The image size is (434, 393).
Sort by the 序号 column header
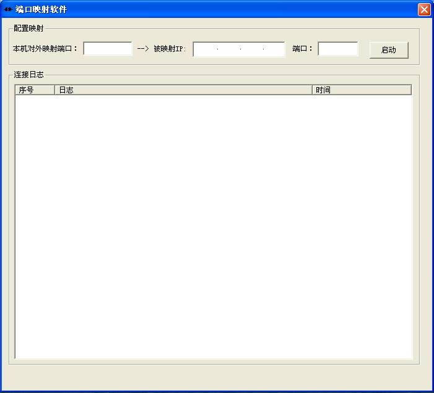click(35, 90)
